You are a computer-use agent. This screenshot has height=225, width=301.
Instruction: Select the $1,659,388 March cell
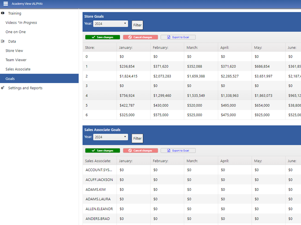tap(201, 76)
